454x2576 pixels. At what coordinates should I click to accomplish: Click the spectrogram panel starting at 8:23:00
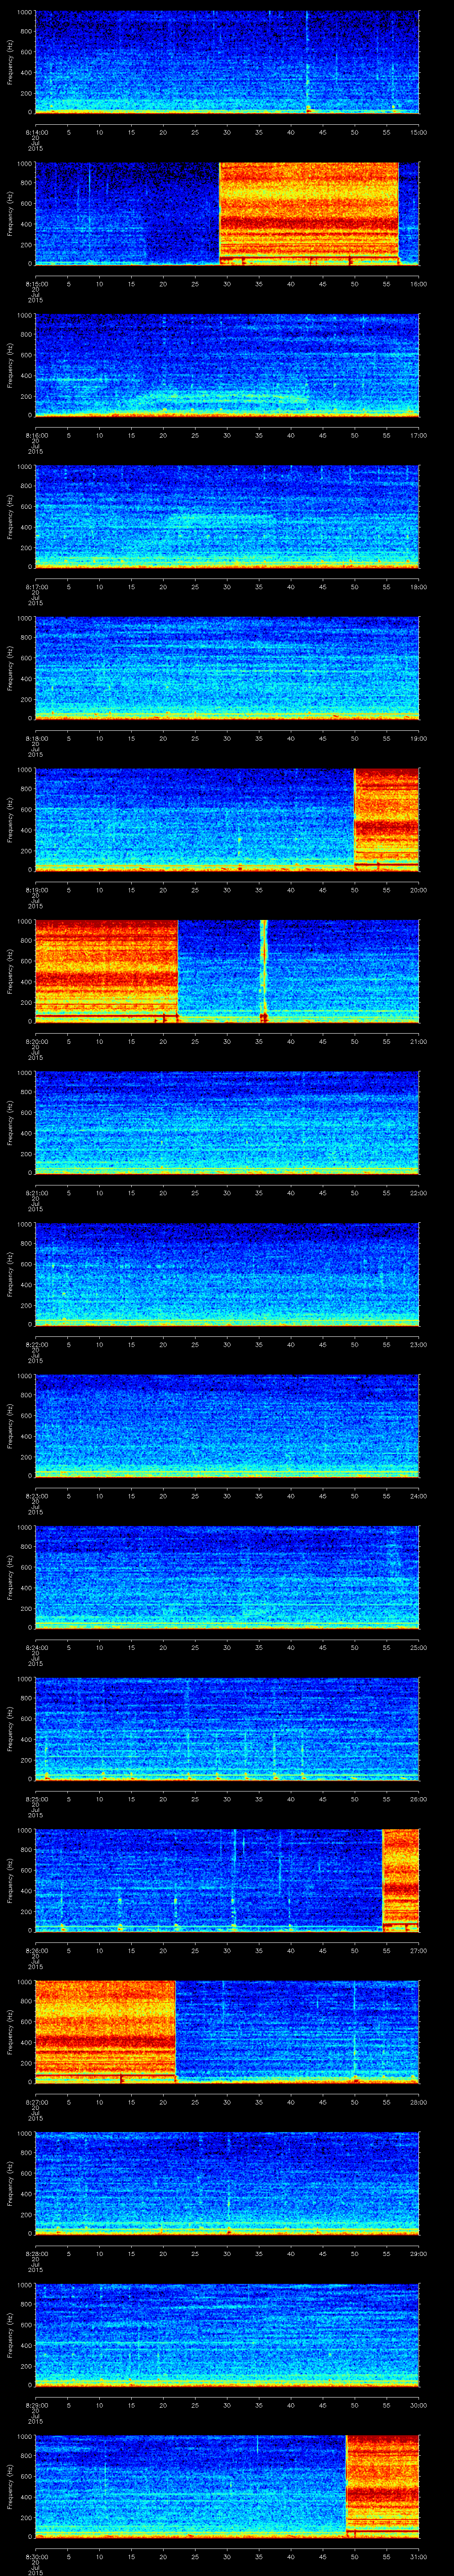click(227, 1426)
